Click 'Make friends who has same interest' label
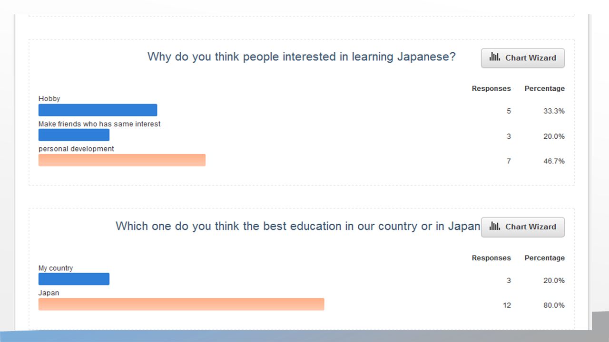This screenshot has width=609, height=342. tap(99, 124)
